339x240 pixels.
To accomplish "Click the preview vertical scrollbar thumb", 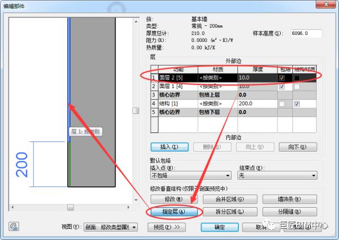I will [x=136, y=111].
